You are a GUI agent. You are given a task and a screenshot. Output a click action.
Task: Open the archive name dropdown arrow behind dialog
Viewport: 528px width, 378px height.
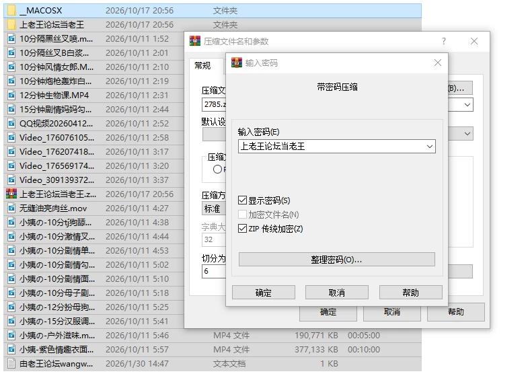[x=467, y=105]
